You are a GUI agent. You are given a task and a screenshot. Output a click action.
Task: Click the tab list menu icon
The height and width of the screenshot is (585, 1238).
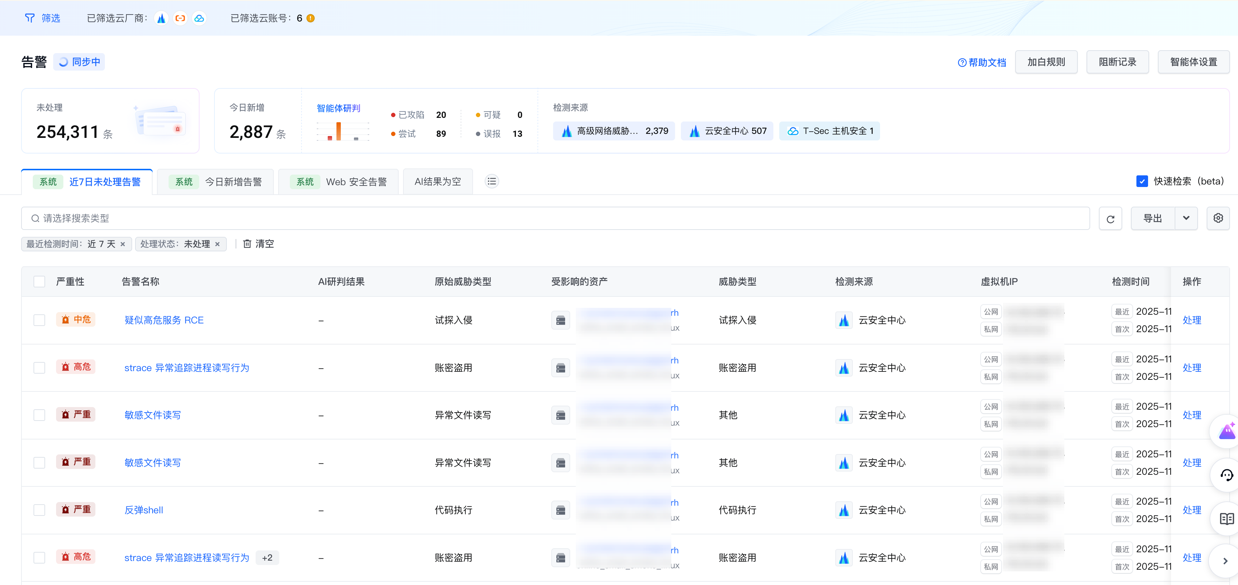click(491, 182)
